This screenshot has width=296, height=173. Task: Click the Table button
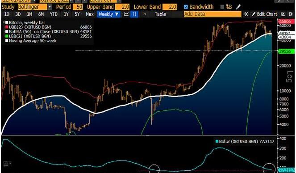click(x=160, y=14)
